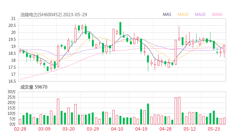Viewport: 229px width, 136px height.
Task: Click the 21 price axis label
Action: point(13,19)
